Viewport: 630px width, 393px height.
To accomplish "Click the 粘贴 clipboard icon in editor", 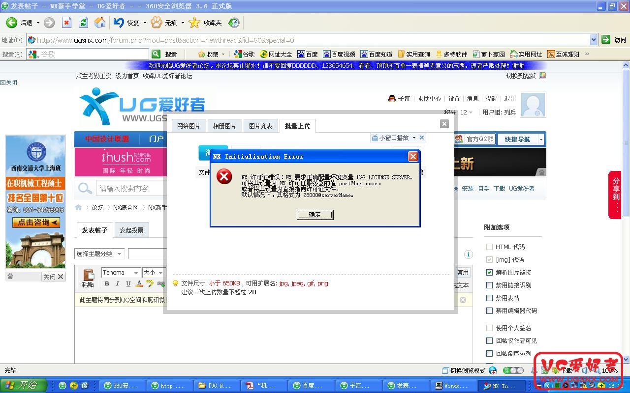I will click(x=89, y=275).
